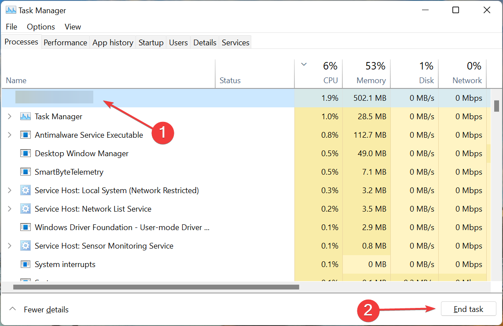The height and width of the screenshot is (326, 503).
Task: Click the 2.9 MB memory cell
Action: pos(366,227)
